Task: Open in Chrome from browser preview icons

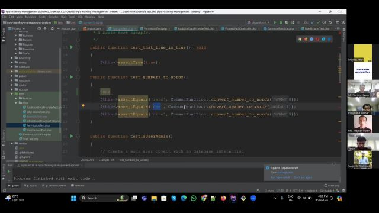Action: 300,39
